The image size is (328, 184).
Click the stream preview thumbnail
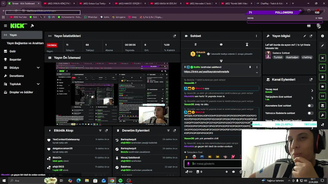(112, 94)
